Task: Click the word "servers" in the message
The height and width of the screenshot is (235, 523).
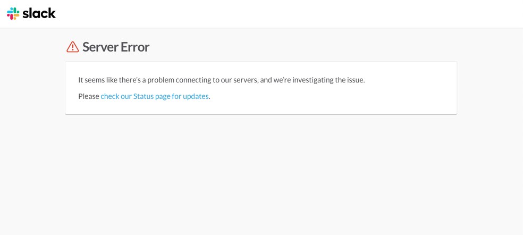Action: pyautogui.click(x=245, y=80)
